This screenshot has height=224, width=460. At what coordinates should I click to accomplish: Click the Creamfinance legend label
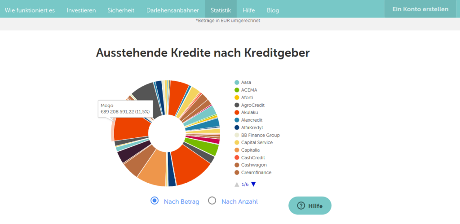257,172
